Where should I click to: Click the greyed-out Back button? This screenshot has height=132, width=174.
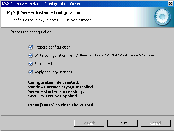pyautogui.click(x=89, y=123)
